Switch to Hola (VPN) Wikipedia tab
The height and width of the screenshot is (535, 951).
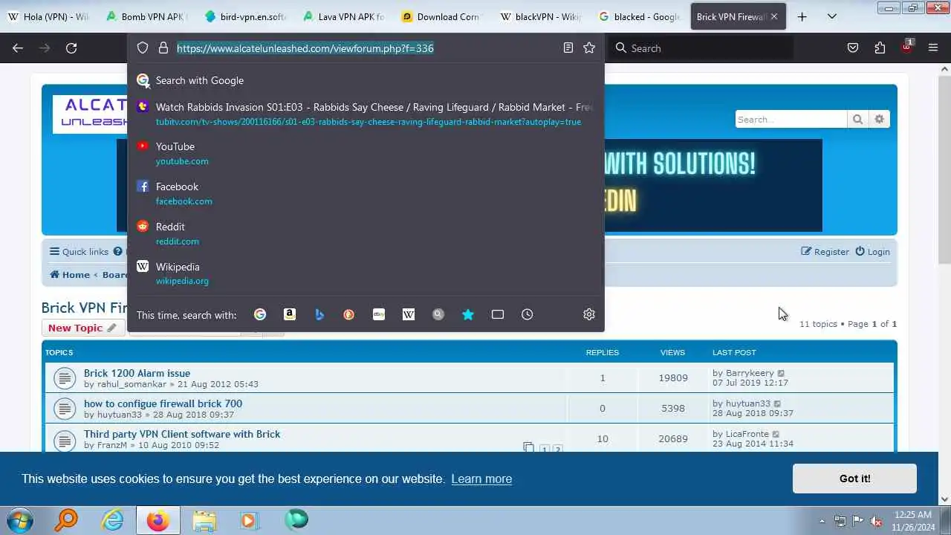48,16
